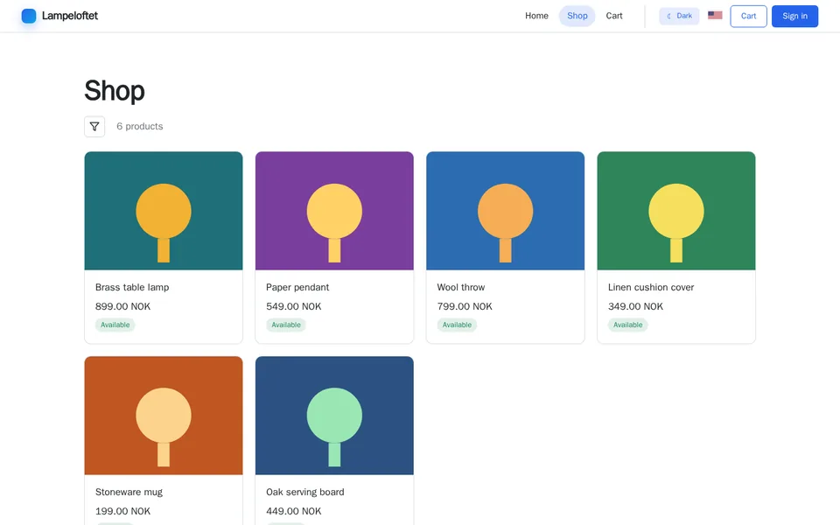Open Cart link in main navigation

coord(614,16)
